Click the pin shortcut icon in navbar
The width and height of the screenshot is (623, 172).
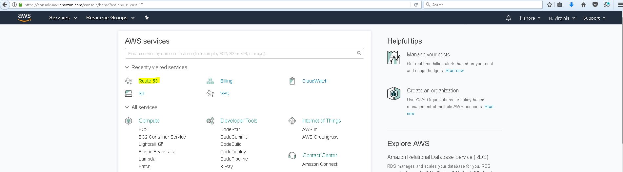coord(147,18)
